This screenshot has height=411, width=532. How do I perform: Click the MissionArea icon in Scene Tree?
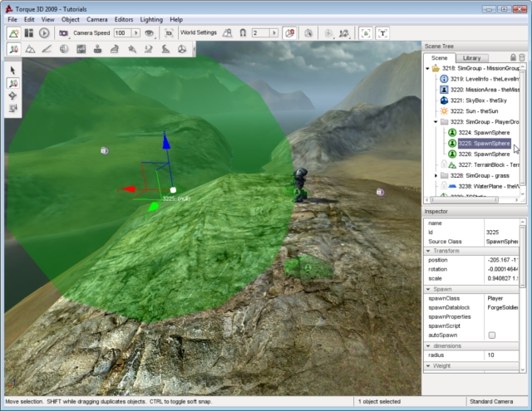[444, 89]
